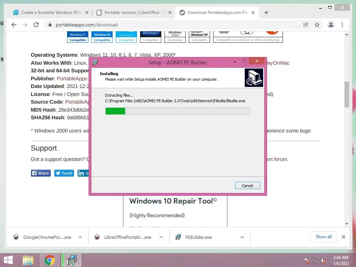This screenshot has height=267, width=356.
Task: Click the CrossOver or Wine compatibility badge
Action: pyautogui.click(x=248, y=37)
